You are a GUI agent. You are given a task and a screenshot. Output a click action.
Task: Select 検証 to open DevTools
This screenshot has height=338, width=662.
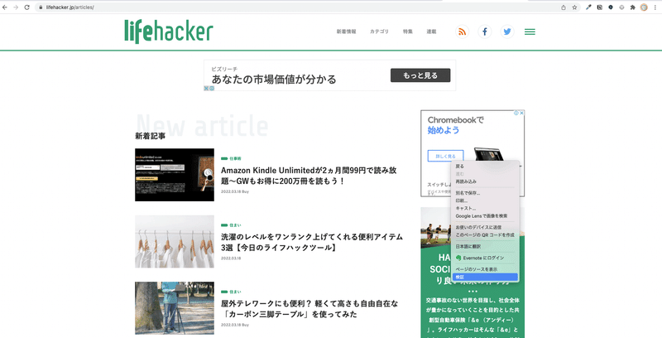[485, 278]
